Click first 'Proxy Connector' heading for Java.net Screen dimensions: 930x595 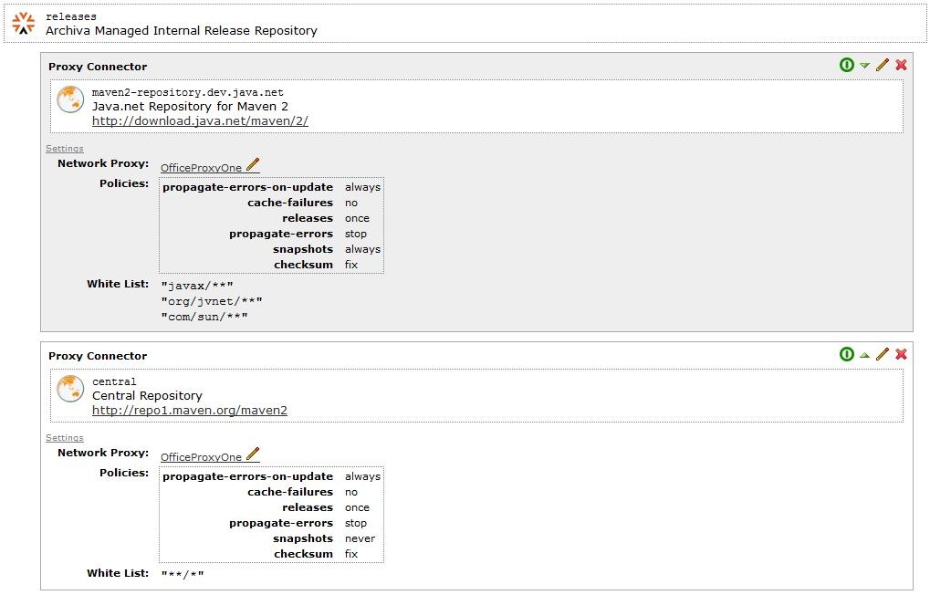[98, 67]
